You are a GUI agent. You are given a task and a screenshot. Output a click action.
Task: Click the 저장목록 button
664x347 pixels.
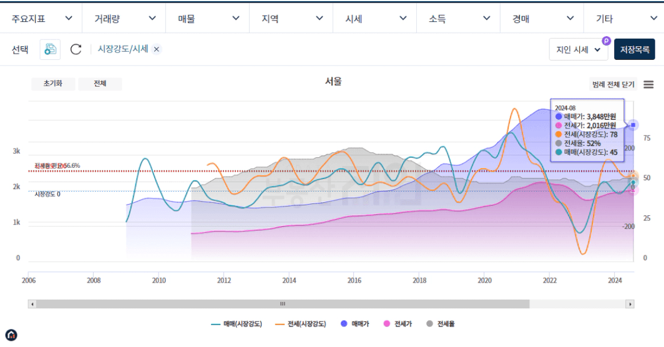tap(635, 49)
